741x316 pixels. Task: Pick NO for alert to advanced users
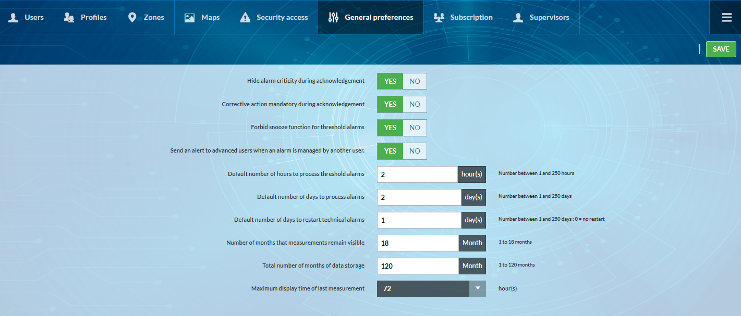[x=415, y=151]
